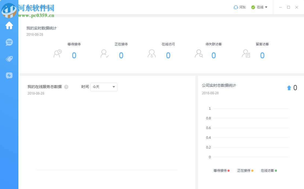Select the quick reply sidebar icon

click(x=9, y=76)
